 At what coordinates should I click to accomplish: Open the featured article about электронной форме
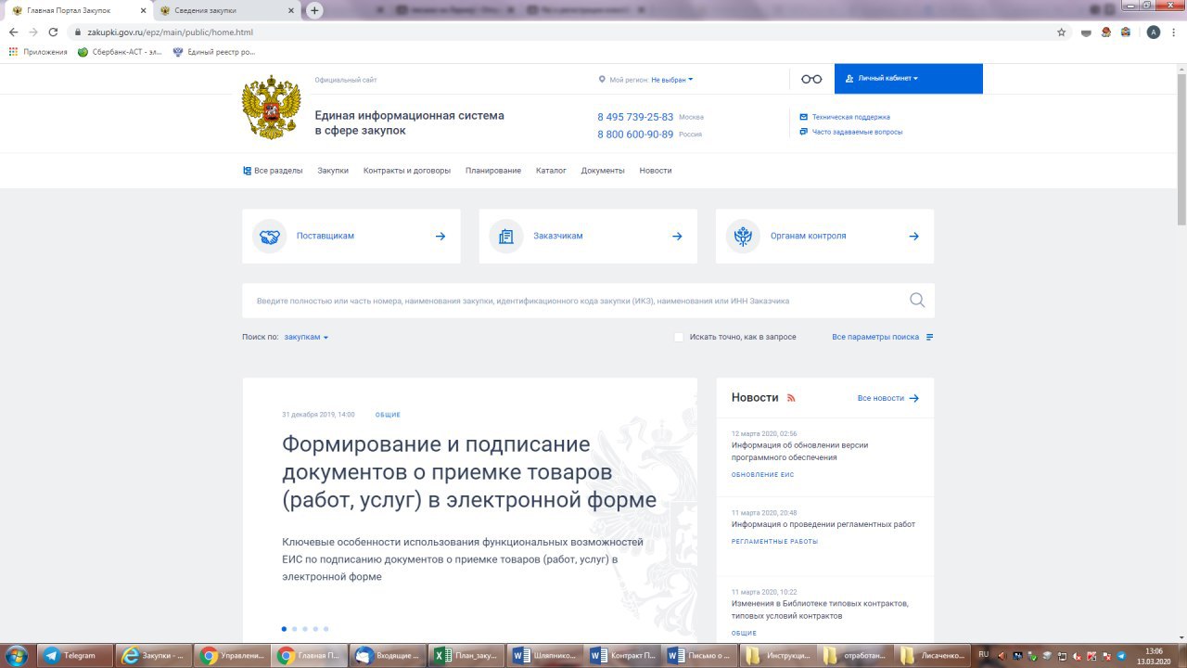coord(469,472)
